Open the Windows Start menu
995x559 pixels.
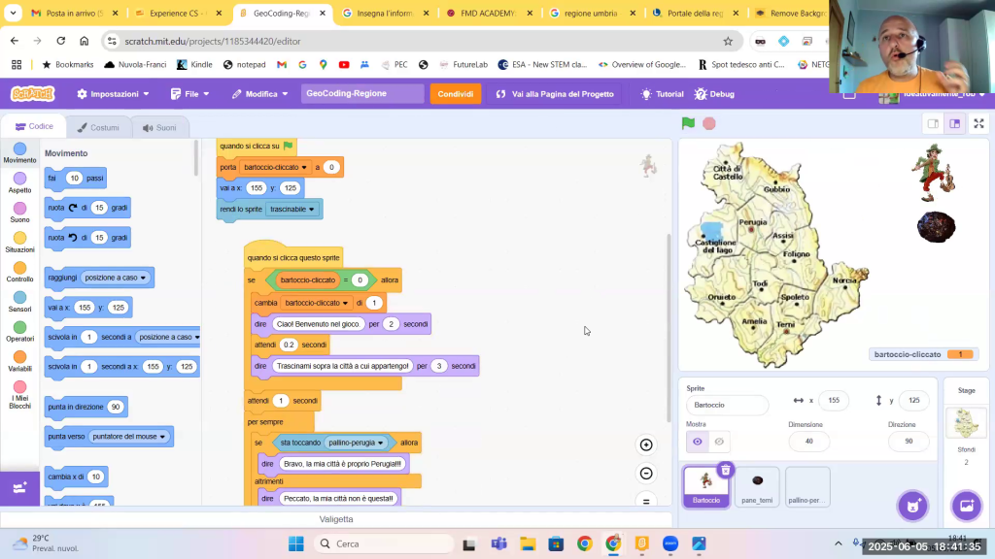(x=295, y=543)
